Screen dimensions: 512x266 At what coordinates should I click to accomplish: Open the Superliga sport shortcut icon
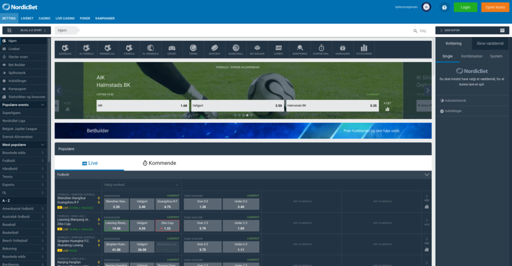(x=65, y=49)
